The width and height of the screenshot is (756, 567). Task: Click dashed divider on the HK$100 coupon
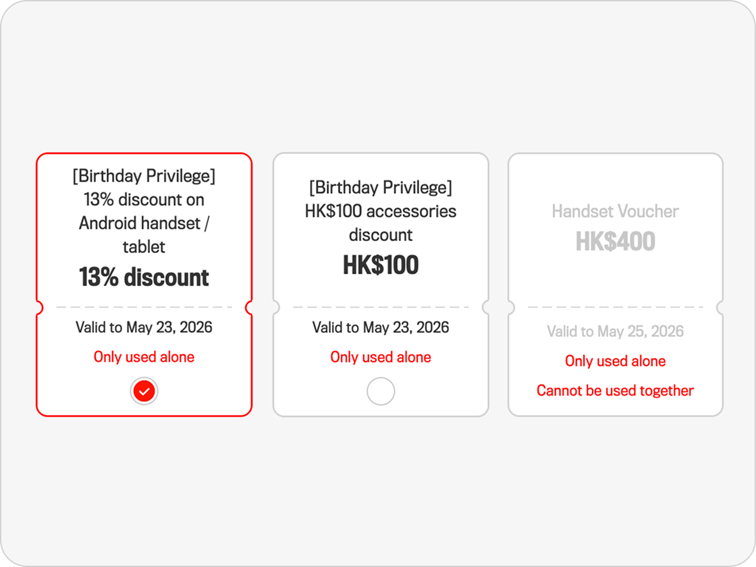(x=381, y=307)
